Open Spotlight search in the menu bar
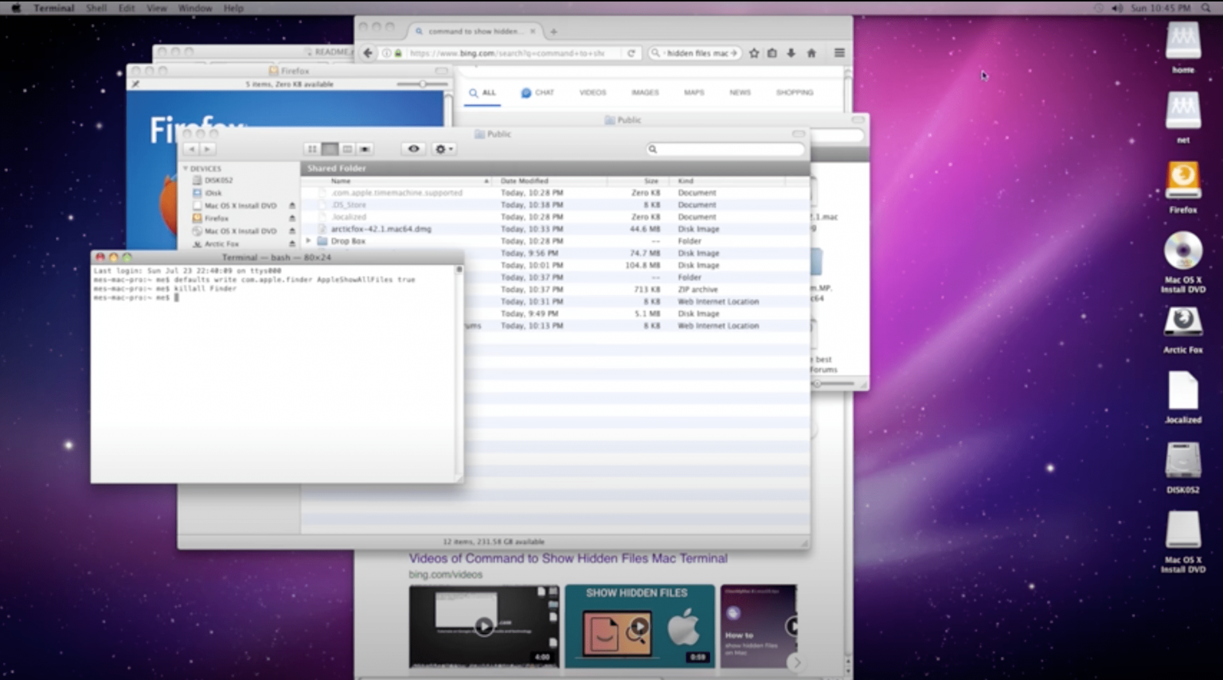Image resolution: width=1223 pixels, height=680 pixels. (1207, 8)
